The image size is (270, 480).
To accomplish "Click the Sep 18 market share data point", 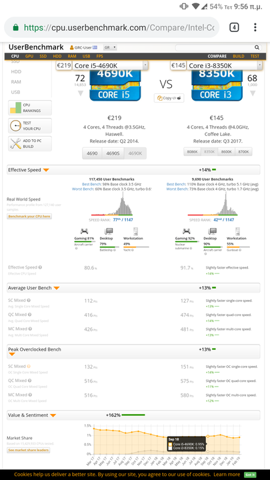I will 208,436.
